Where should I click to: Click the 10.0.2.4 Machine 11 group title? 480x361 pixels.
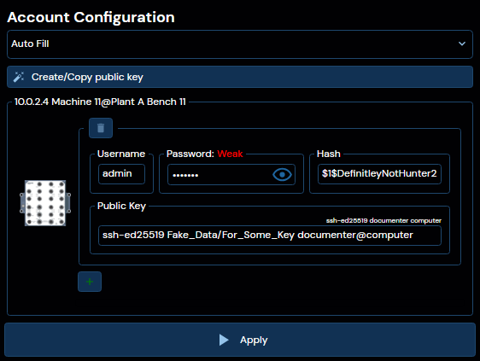(x=100, y=102)
